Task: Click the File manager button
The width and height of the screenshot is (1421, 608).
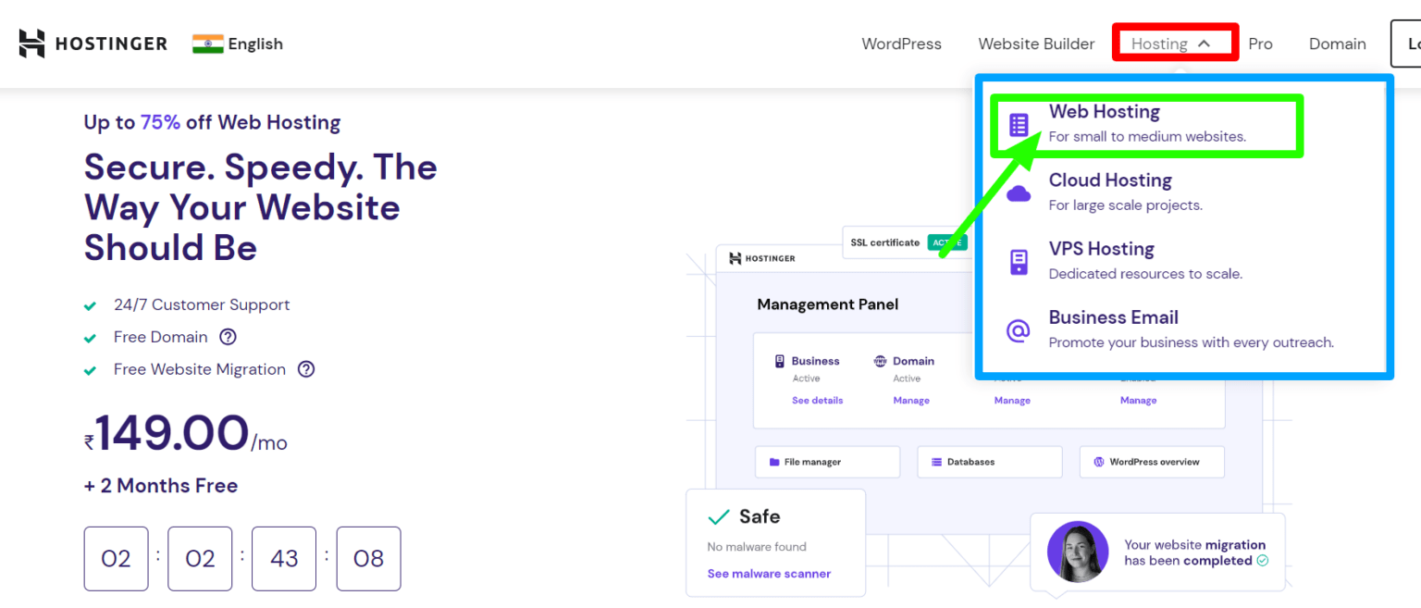Action: [x=827, y=462]
